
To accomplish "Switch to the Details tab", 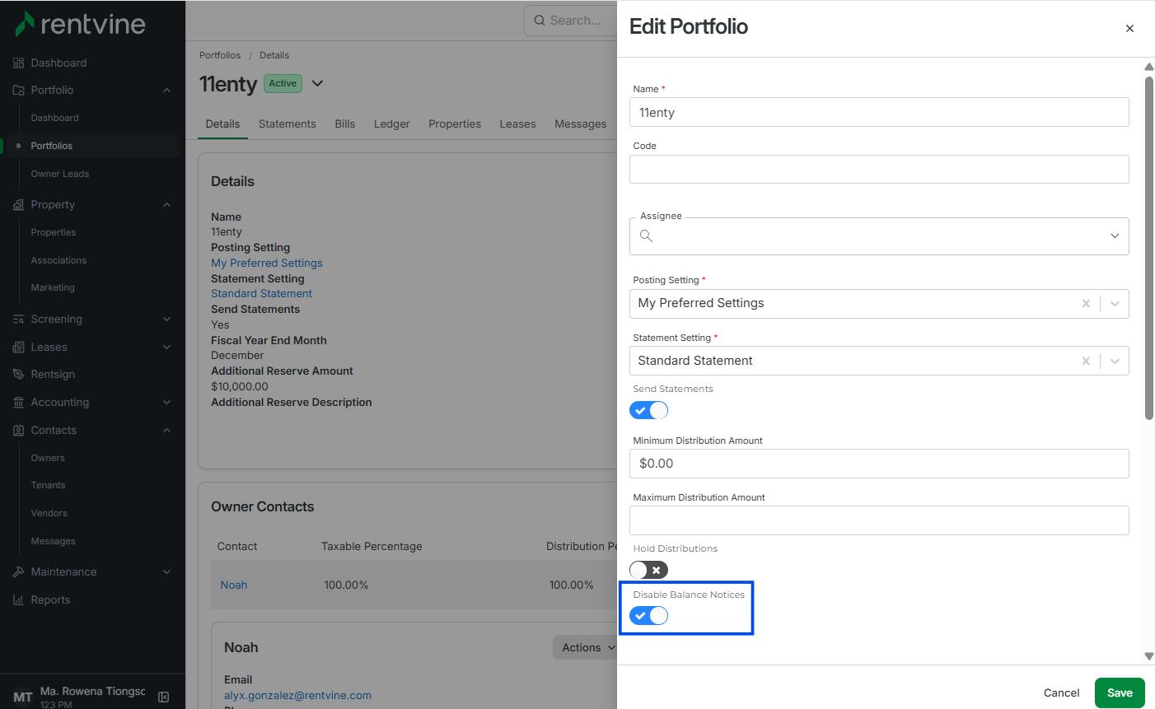I will coord(222,124).
